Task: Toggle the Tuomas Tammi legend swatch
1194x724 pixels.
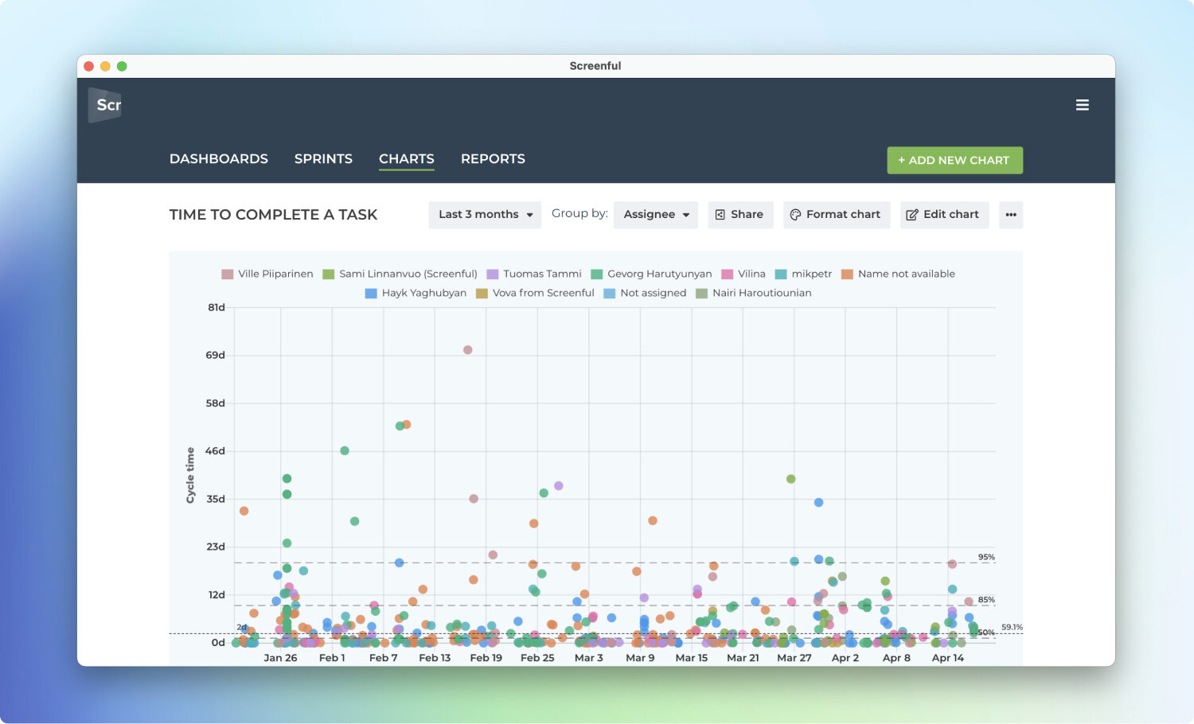Action: [493, 274]
